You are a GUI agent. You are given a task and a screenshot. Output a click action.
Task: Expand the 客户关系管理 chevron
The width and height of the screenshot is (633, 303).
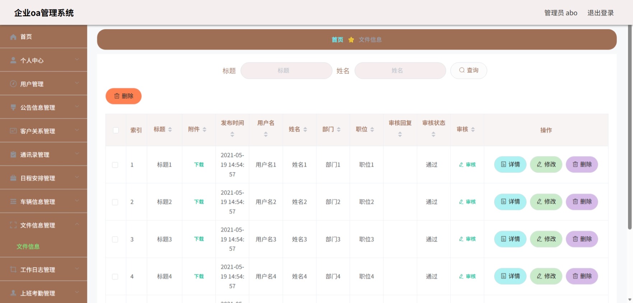77,130
